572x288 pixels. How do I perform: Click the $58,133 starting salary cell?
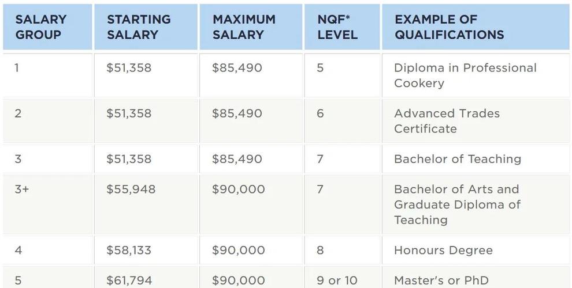(x=128, y=251)
